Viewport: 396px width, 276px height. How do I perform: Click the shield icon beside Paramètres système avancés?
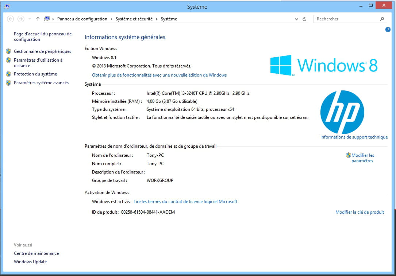point(9,83)
